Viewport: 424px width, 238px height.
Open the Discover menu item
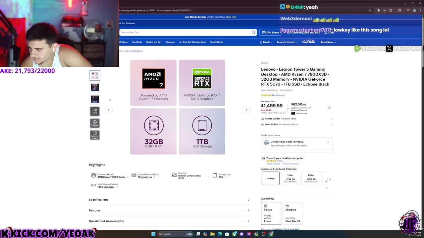[170, 42]
